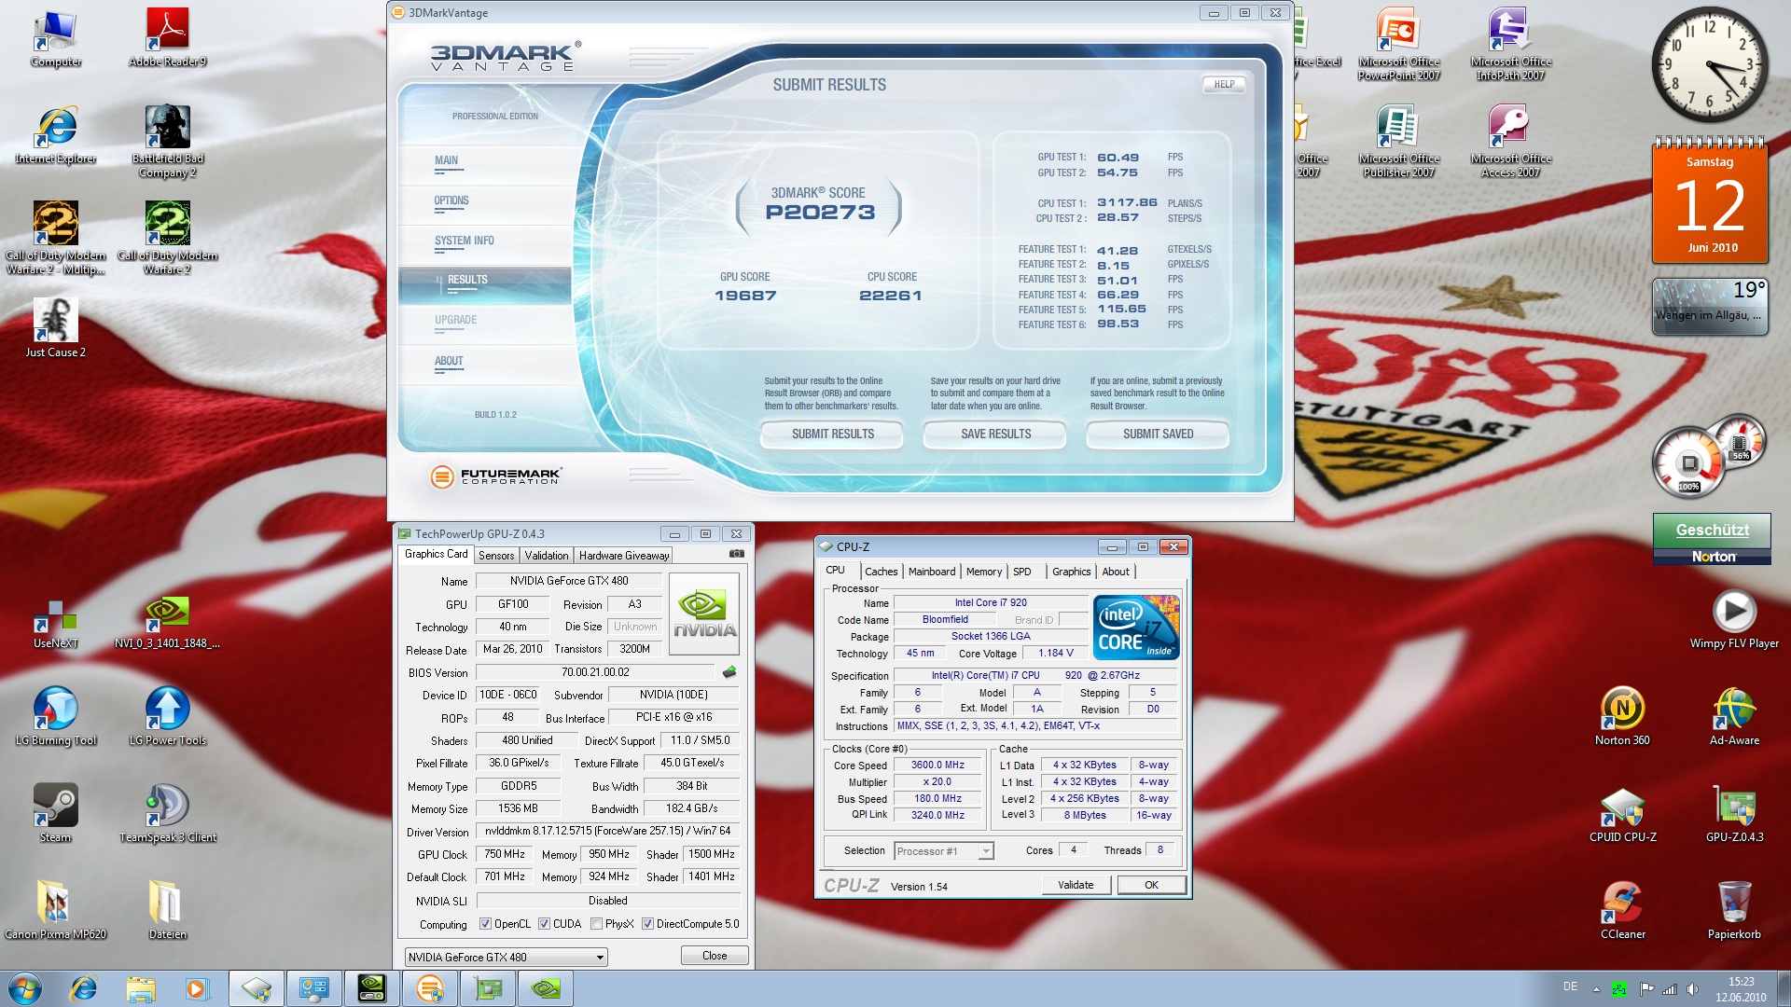Click the Windows Start button
The width and height of the screenshot is (1791, 1007).
pyautogui.click(x=25, y=988)
